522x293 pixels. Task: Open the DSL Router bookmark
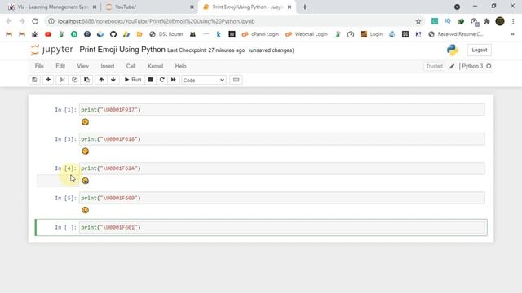(x=166, y=34)
